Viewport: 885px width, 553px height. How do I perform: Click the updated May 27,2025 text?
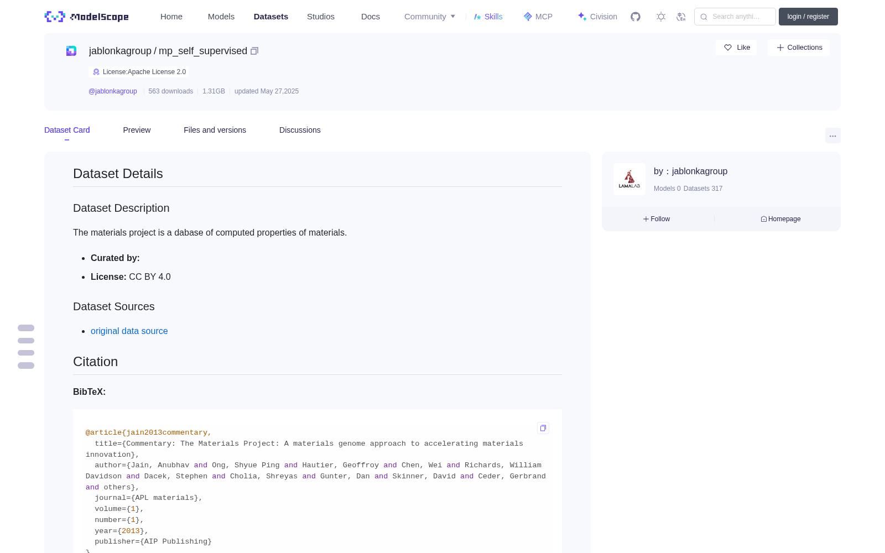coord(267,91)
